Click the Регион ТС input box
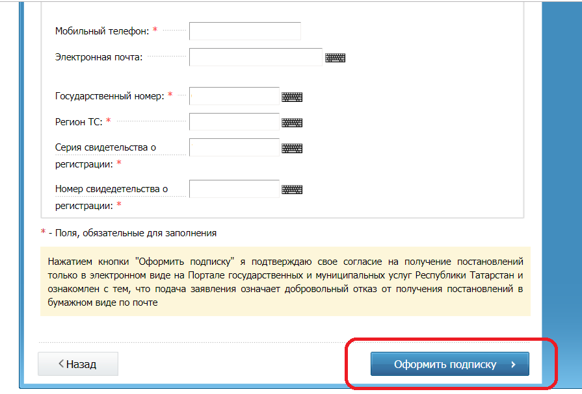 pyautogui.click(x=234, y=122)
